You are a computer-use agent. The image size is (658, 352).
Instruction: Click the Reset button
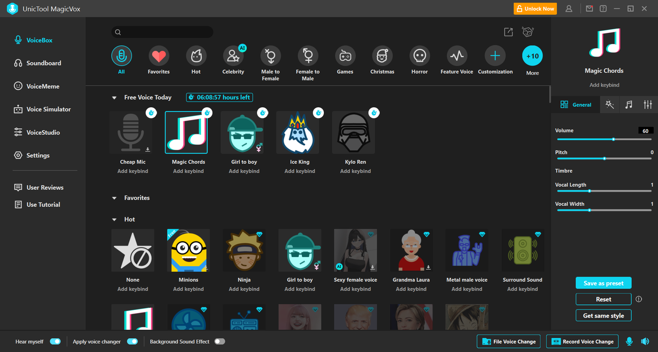pyautogui.click(x=604, y=300)
